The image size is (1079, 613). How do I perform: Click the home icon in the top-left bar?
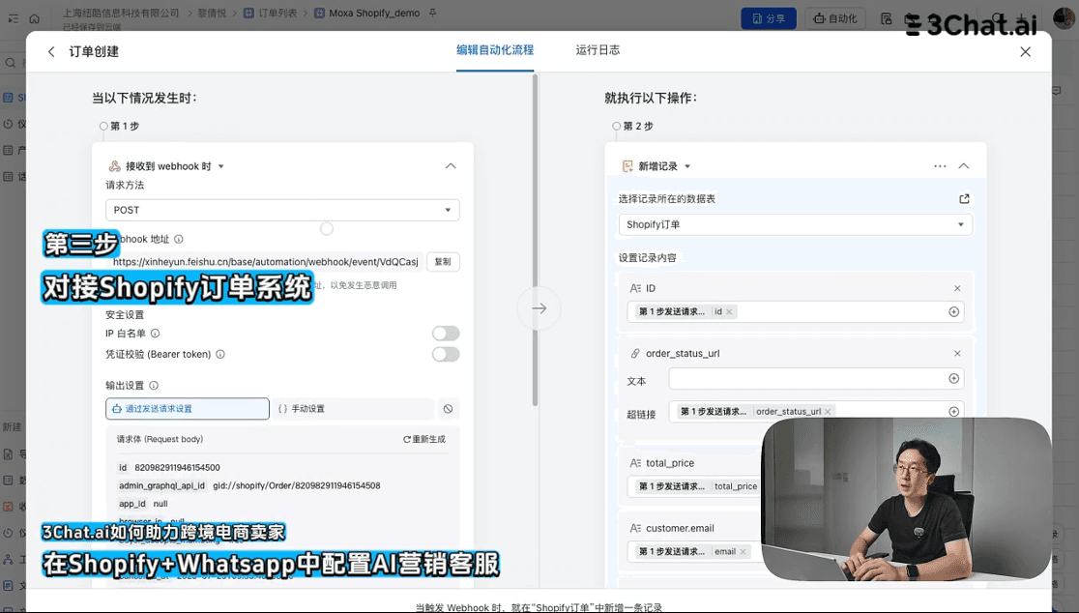pyautogui.click(x=35, y=18)
